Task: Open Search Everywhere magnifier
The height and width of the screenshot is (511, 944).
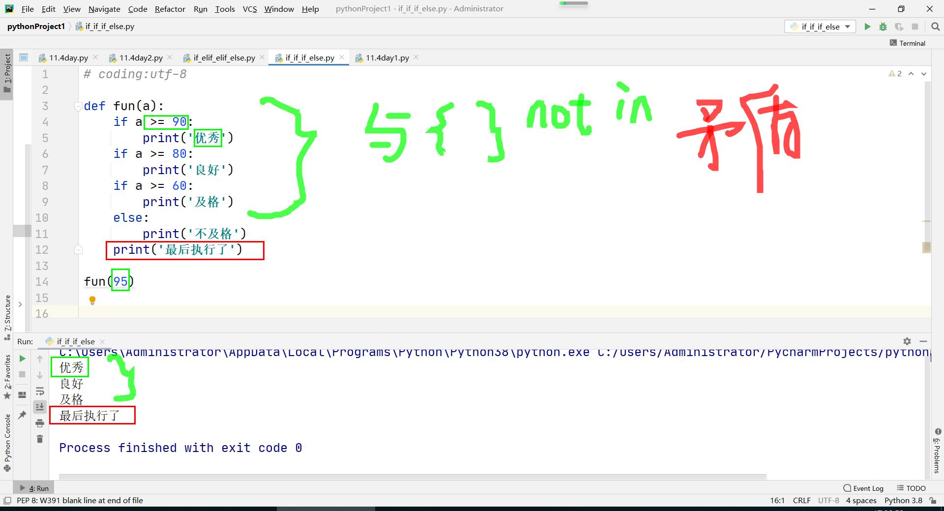Action: tap(935, 27)
